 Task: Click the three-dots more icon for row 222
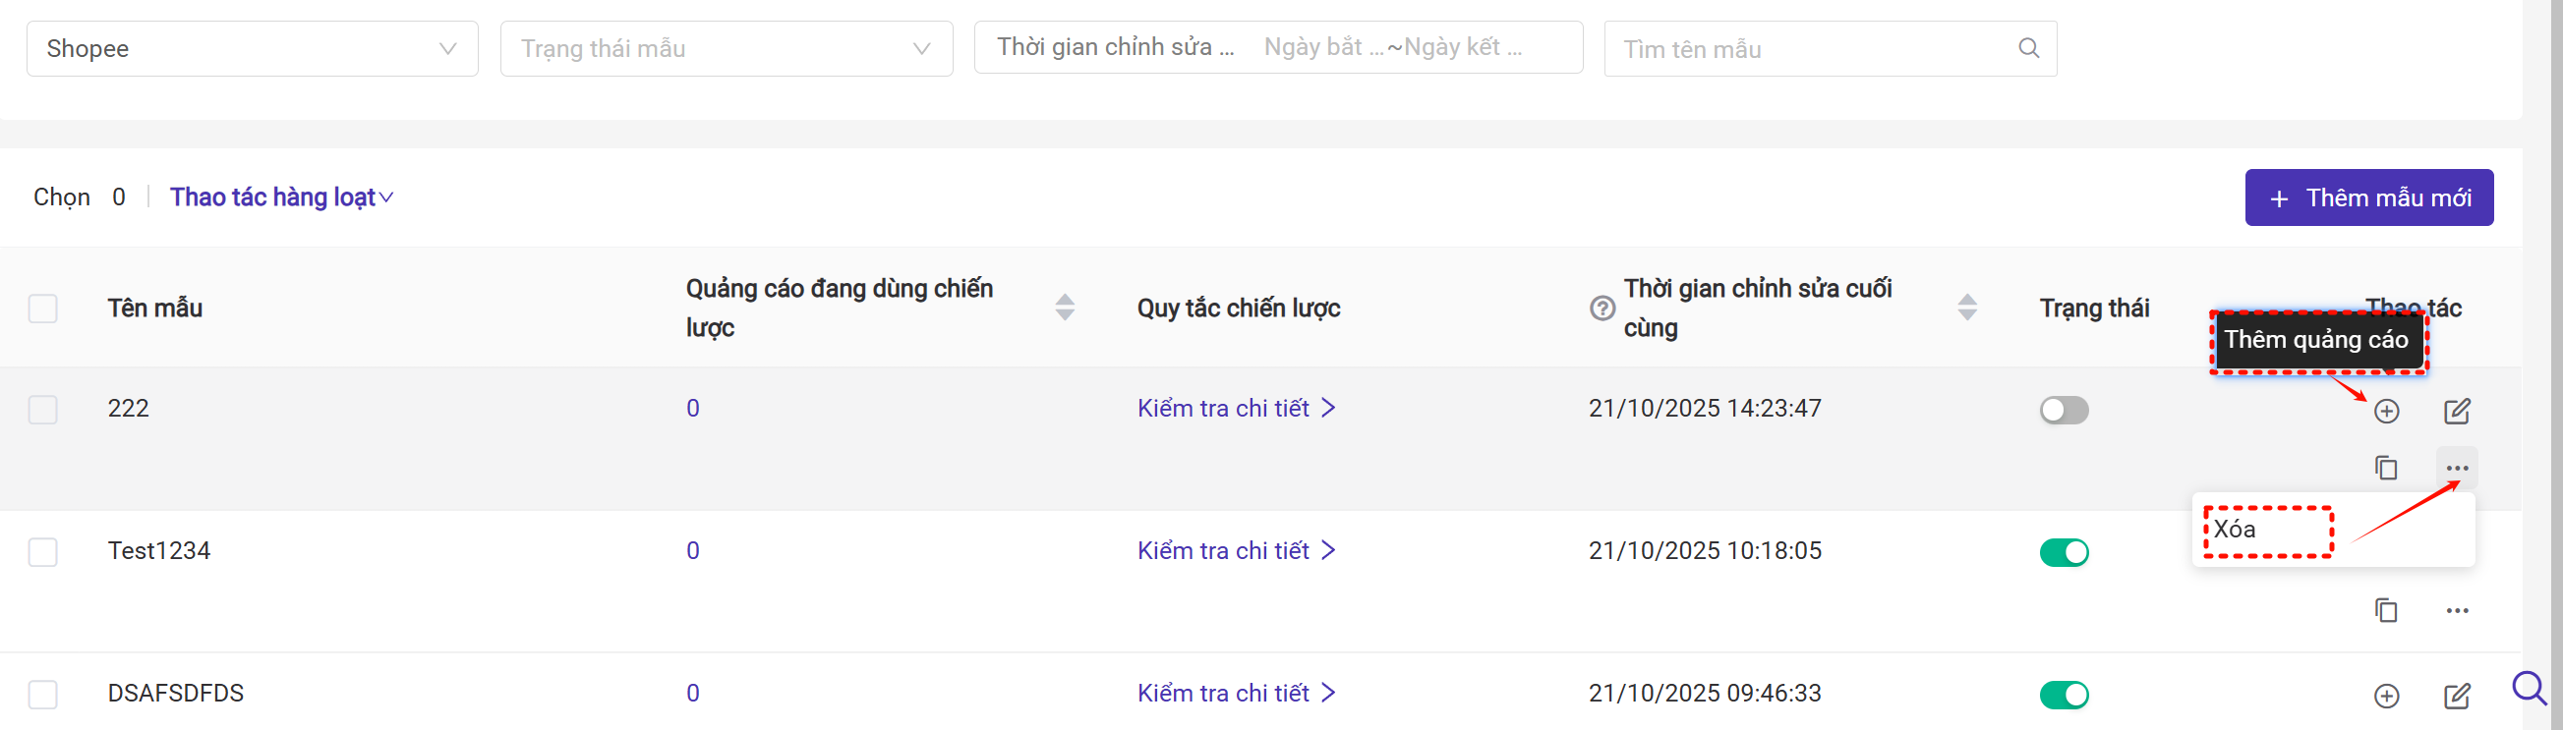pyautogui.click(x=2457, y=468)
